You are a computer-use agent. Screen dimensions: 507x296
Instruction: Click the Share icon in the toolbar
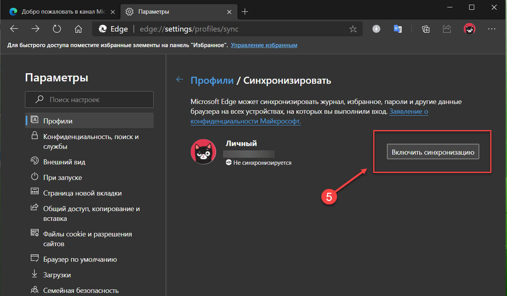[x=447, y=29]
